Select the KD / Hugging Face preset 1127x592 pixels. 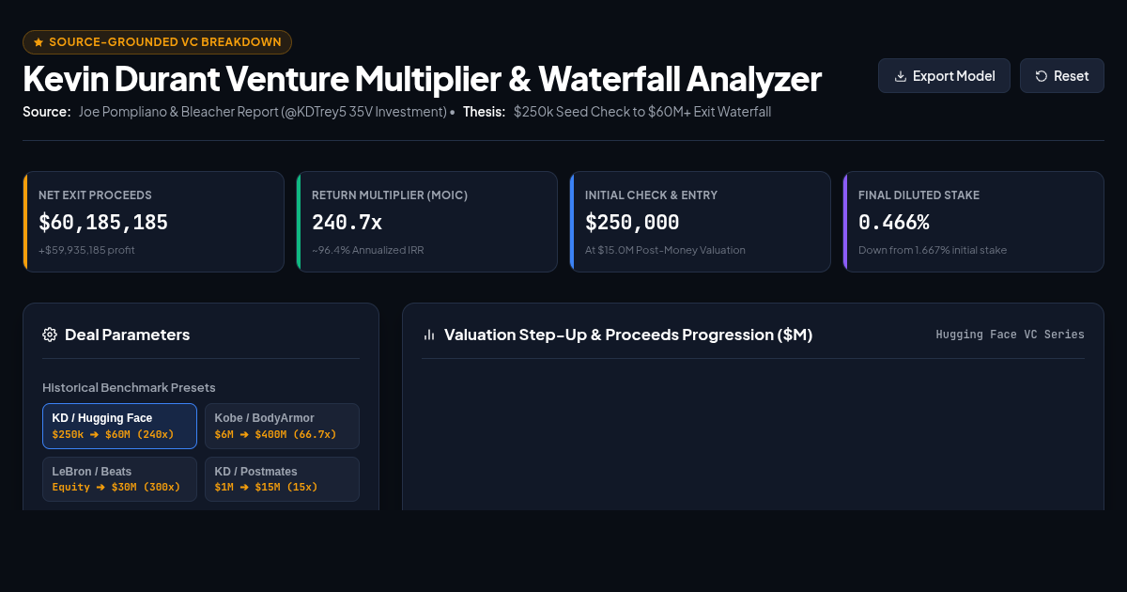(119, 426)
